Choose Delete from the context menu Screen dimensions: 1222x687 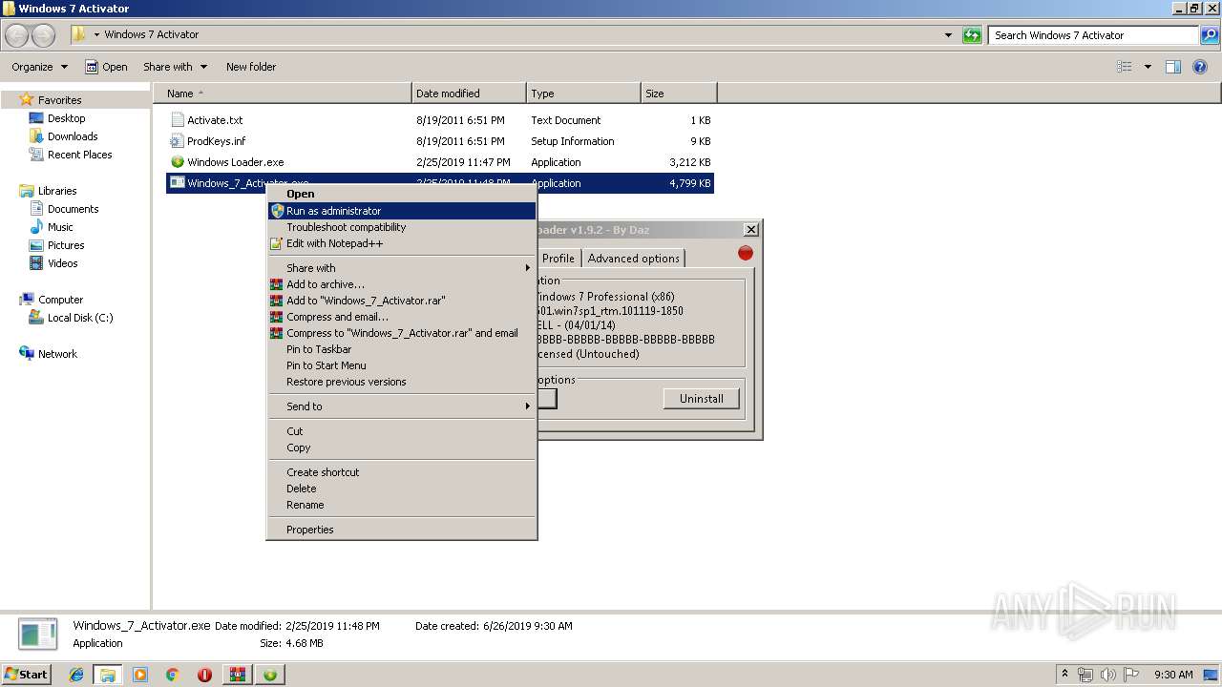point(402,489)
